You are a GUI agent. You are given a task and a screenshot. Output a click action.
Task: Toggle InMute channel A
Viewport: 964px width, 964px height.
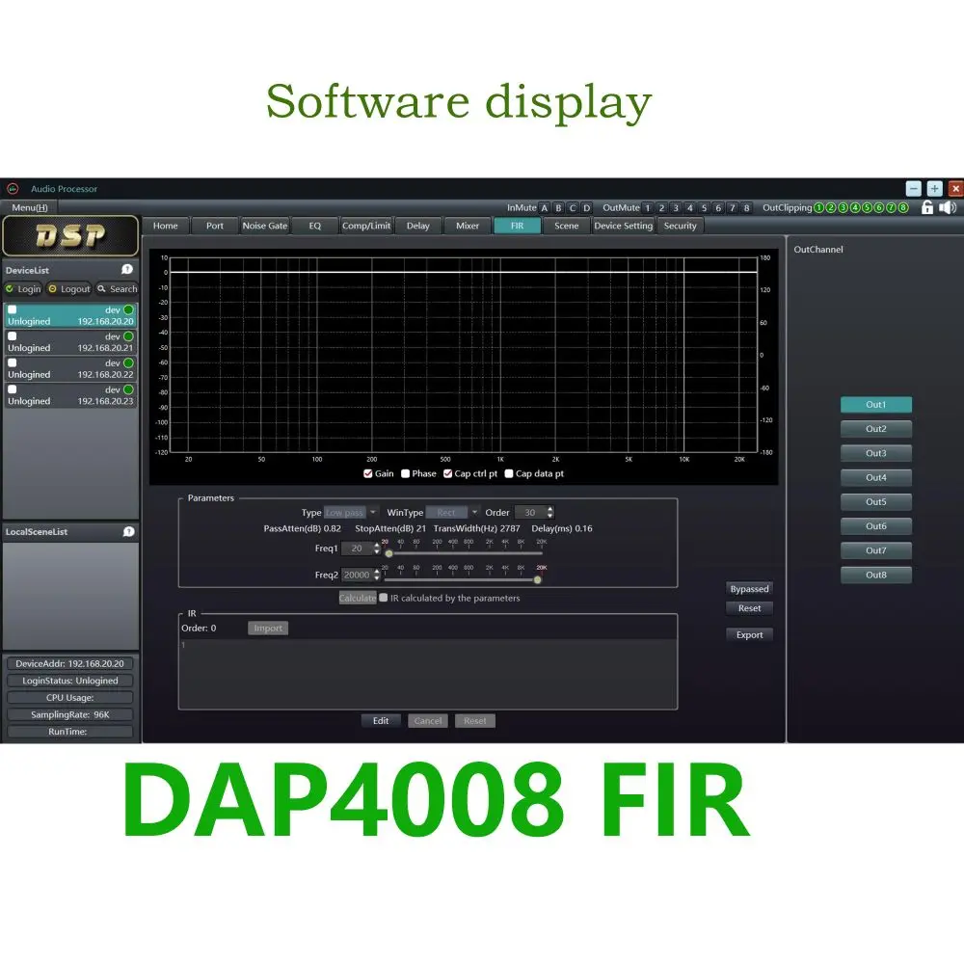[544, 208]
